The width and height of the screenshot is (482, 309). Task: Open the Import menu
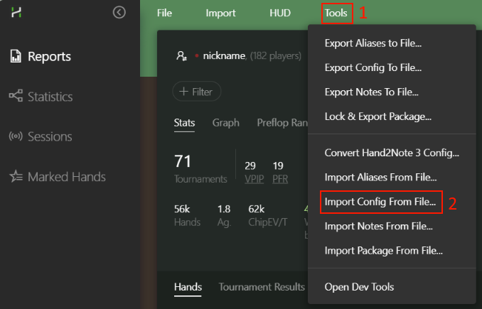point(220,13)
